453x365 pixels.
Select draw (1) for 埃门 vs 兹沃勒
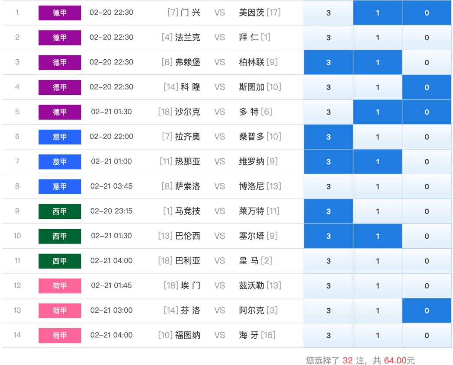377,286
